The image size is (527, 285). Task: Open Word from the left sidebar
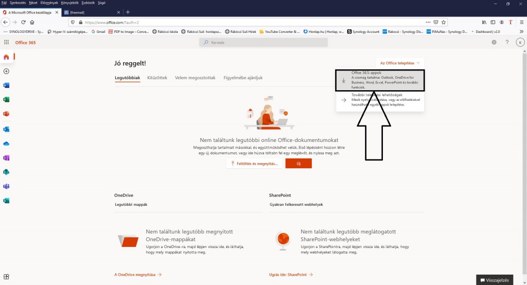(6, 85)
